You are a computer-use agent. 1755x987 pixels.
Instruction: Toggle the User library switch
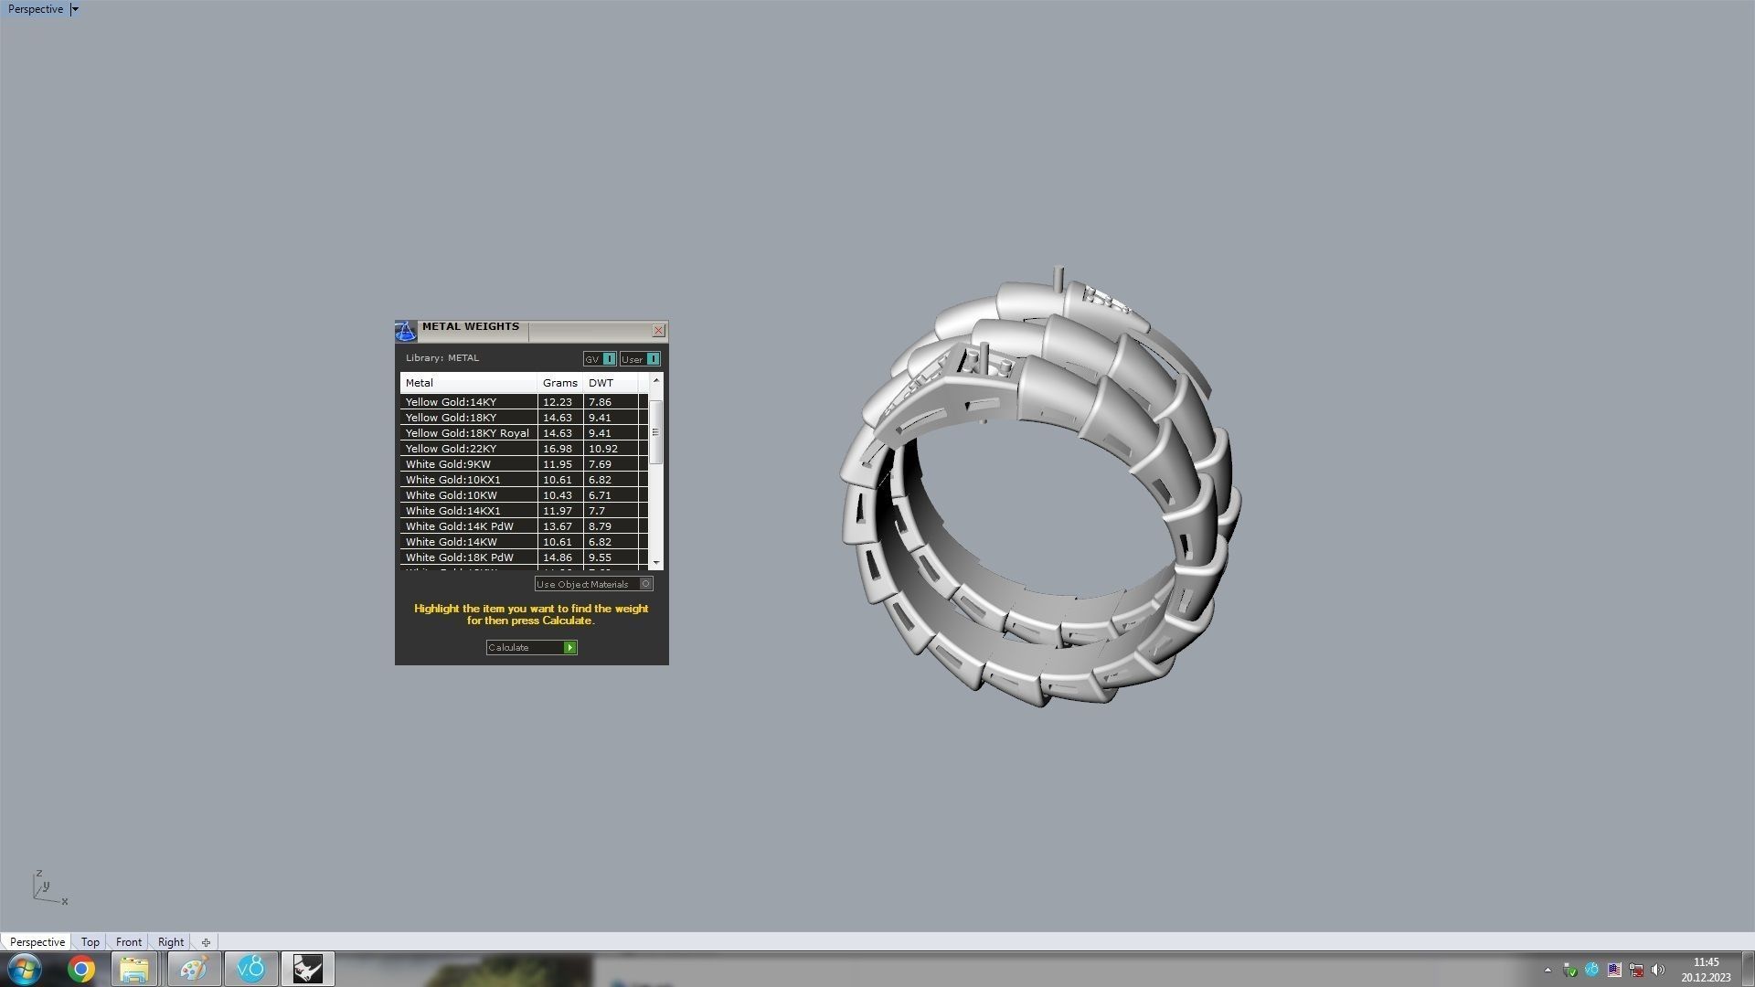(x=640, y=359)
